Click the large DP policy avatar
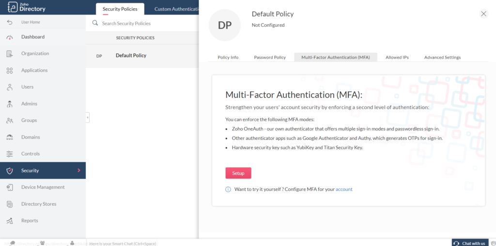 pyautogui.click(x=225, y=25)
